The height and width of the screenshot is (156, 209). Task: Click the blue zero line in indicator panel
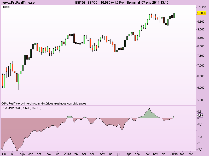(98, 118)
